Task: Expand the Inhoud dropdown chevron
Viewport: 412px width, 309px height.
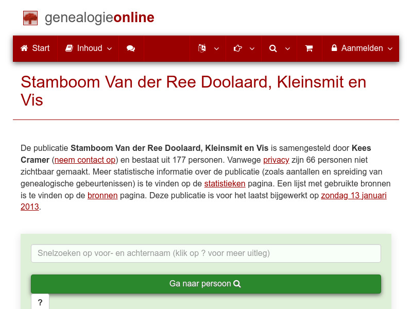Action: pos(109,49)
